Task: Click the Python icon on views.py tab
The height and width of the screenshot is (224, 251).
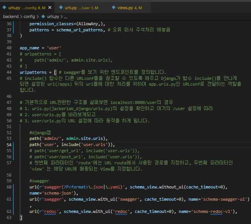Action: pyautogui.click(x=114, y=7)
